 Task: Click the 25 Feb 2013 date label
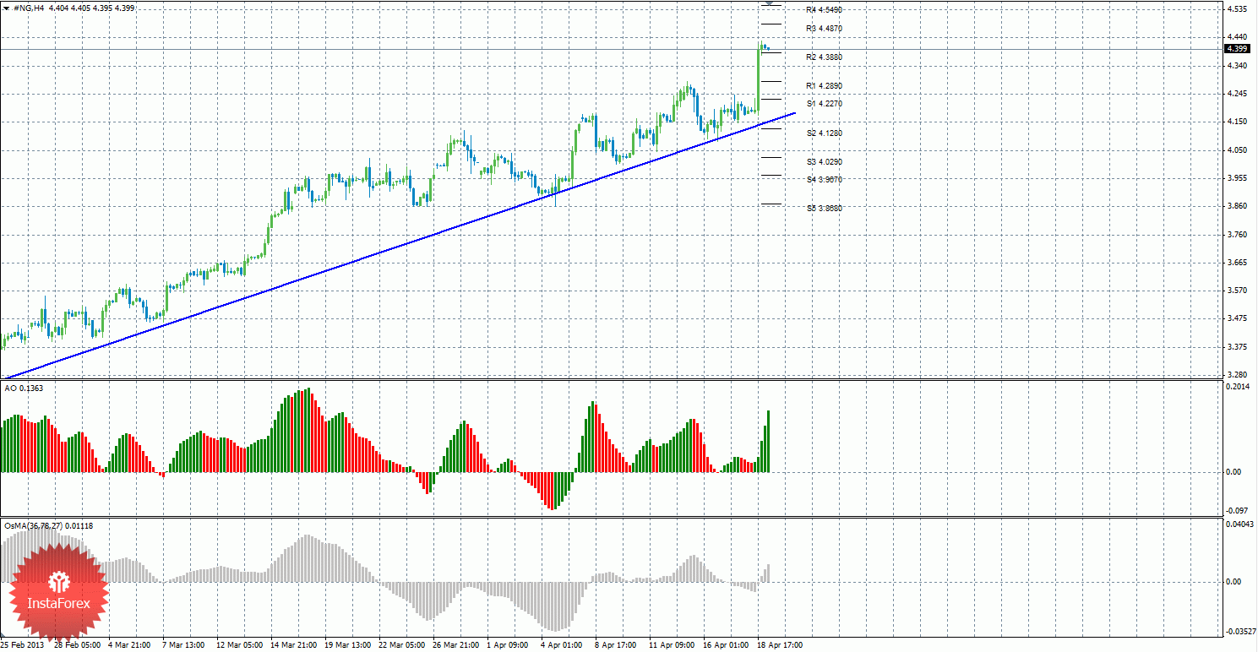(x=23, y=645)
